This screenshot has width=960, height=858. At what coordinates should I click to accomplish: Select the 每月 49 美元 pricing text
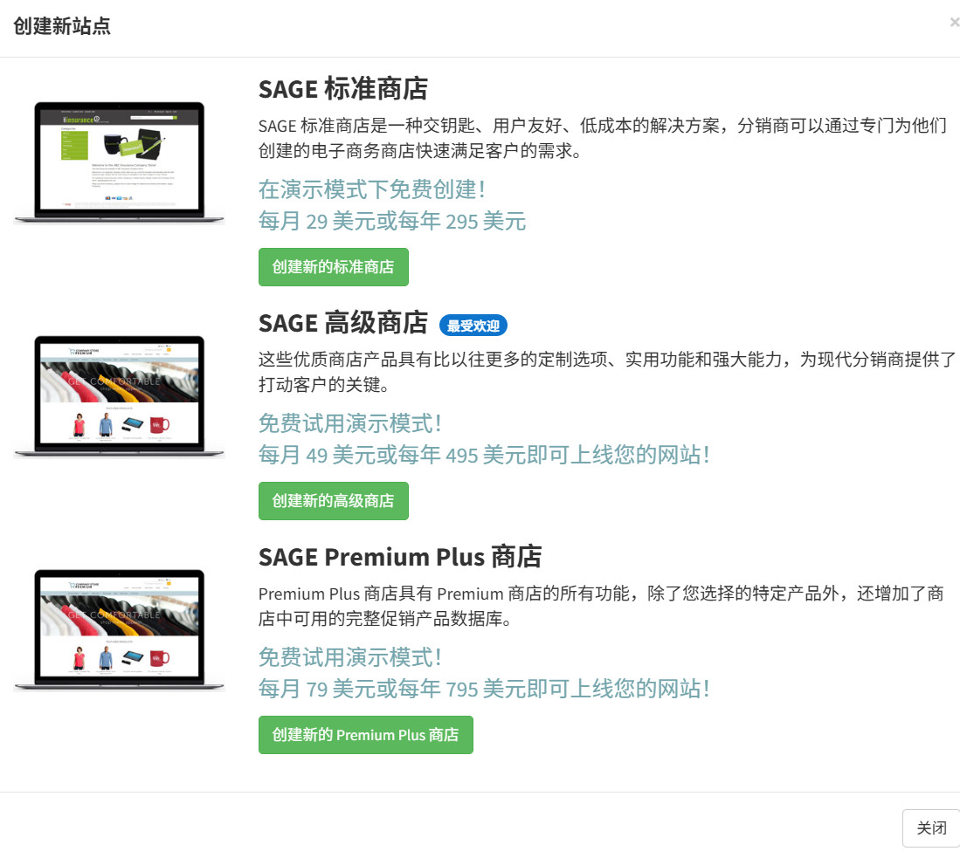[x=483, y=455]
